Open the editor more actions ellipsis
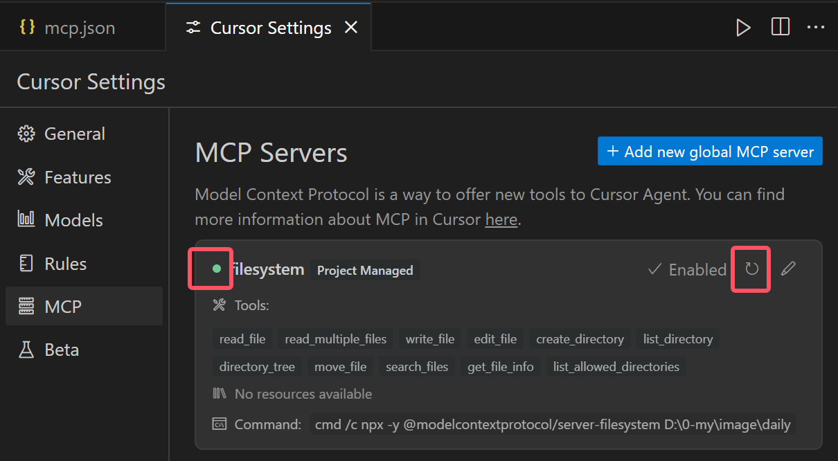Image resolution: width=838 pixels, height=461 pixels. tap(816, 28)
